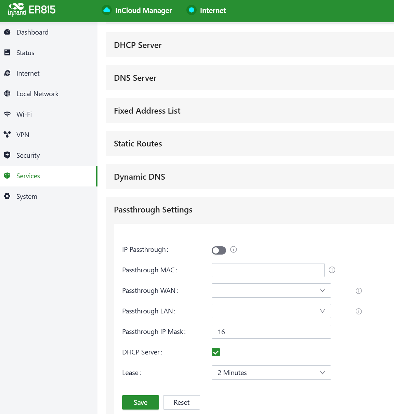Click info icon beside Passthrough MAC field
The width and height of the screenshot is (394, 414).
(x=332, y=270)
